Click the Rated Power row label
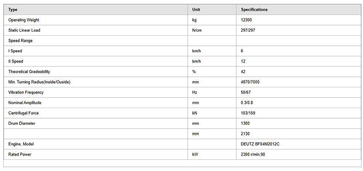Viewport: 363px width, 171px height. (20, 154)
